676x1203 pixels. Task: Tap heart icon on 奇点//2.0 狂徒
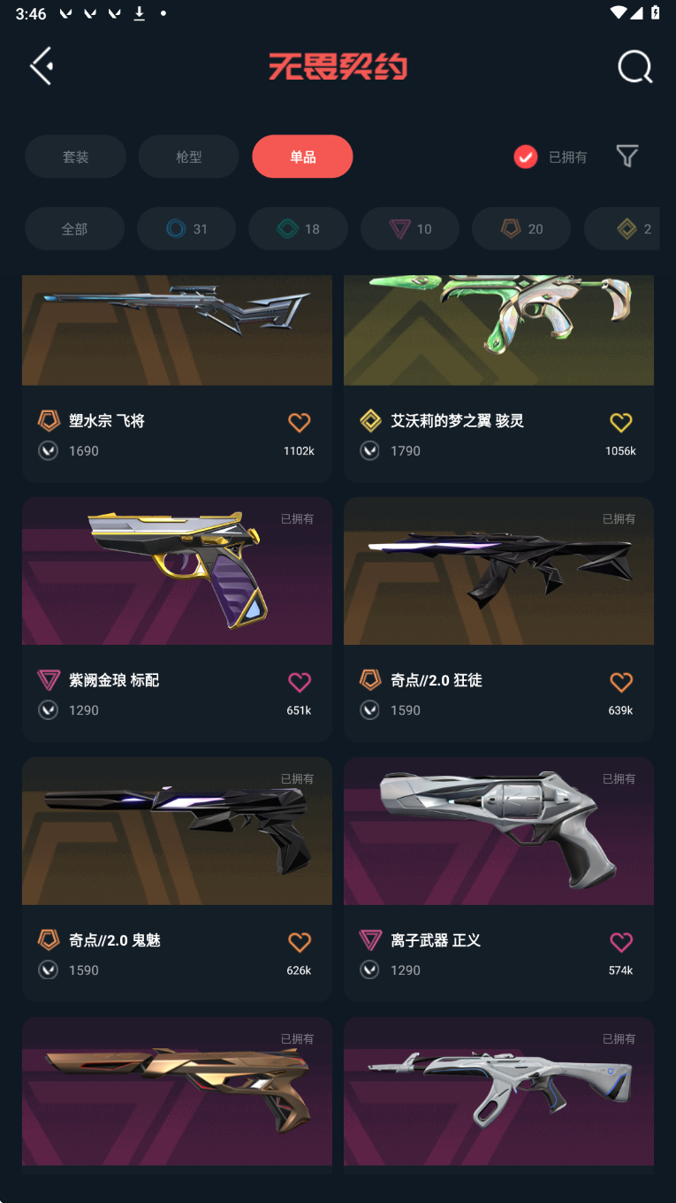[x=621, y=682]
